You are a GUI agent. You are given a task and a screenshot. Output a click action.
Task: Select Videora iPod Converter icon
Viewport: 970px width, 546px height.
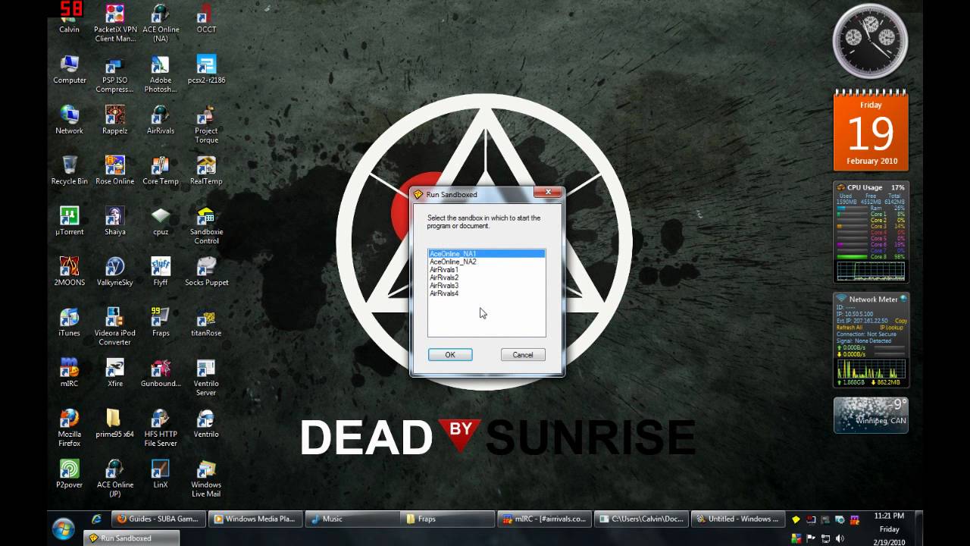pyautogui.click(x=115, y=327)
